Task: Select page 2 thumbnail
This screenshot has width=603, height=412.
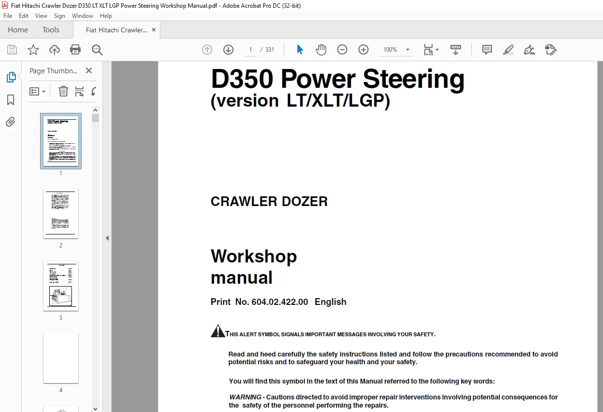Action: [x=61, y=213]
